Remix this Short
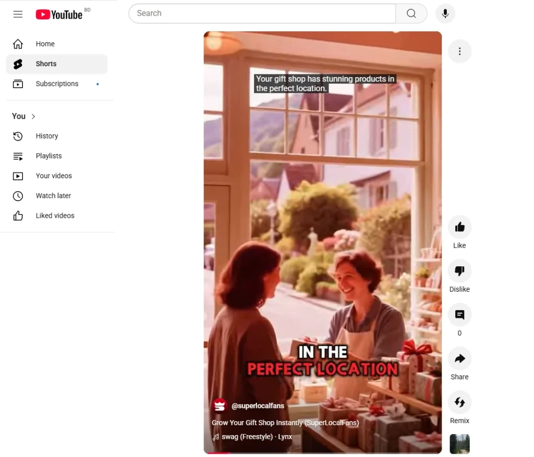Image resolution: width=534 pixels, height=457 pixels. [459, 402]
